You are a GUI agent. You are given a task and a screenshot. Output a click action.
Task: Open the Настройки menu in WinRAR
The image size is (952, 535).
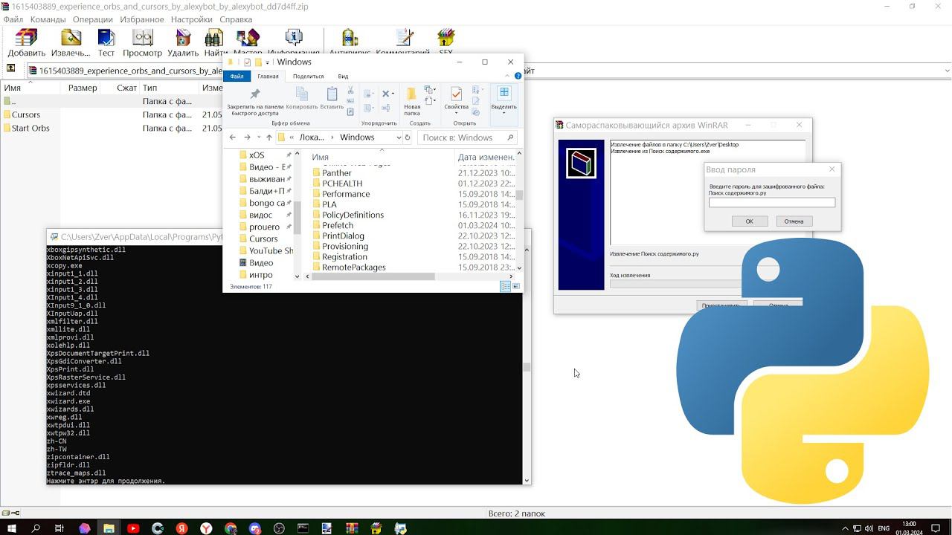pos(191,19)
